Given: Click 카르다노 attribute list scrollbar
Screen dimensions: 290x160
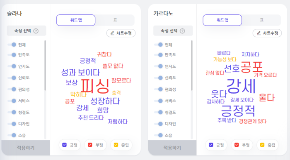Looking at the screenshot, I should click(191, 66).
